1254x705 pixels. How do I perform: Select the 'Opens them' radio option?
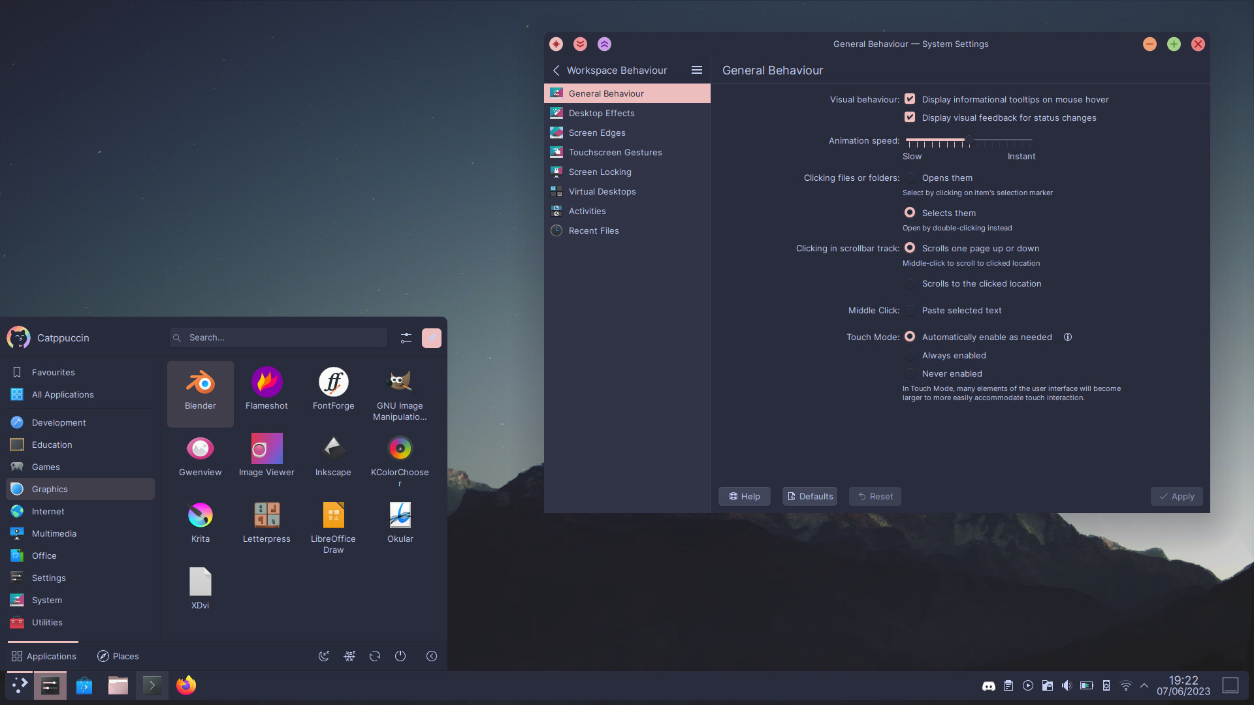point(910,178)
